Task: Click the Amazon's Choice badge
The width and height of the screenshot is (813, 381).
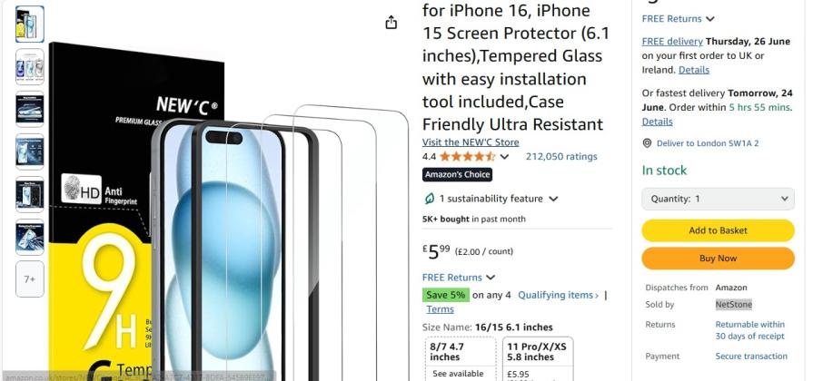Action: 457,174
